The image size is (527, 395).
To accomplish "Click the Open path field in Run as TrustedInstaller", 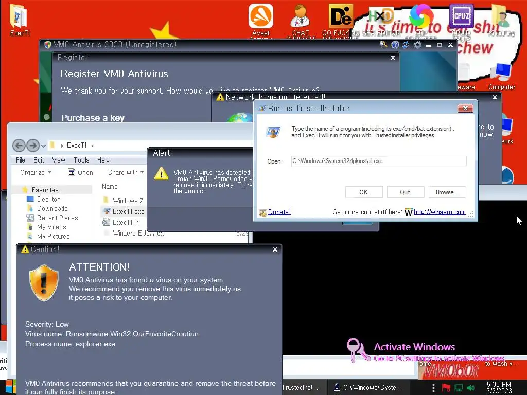I will coord(379,161).
